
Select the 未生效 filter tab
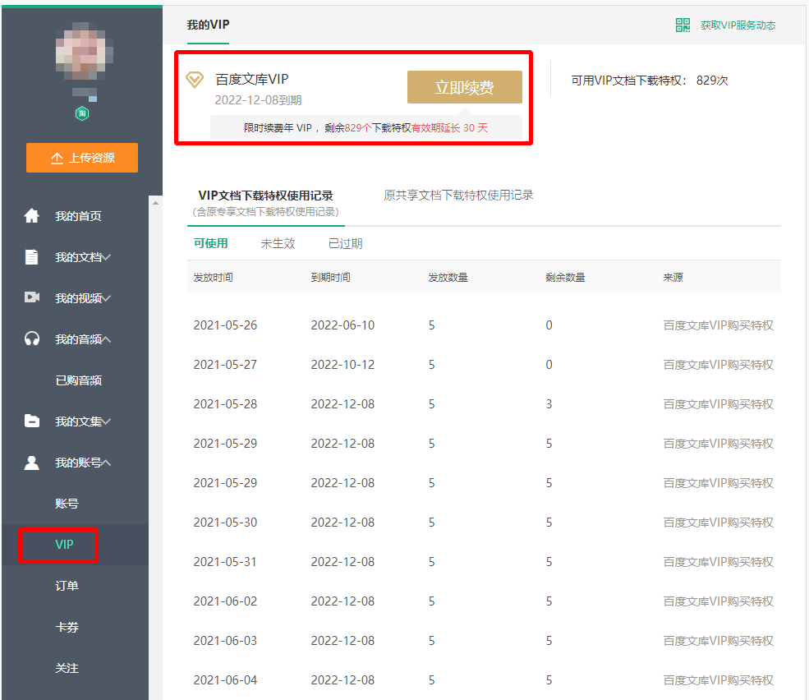[x=278, y=243]
